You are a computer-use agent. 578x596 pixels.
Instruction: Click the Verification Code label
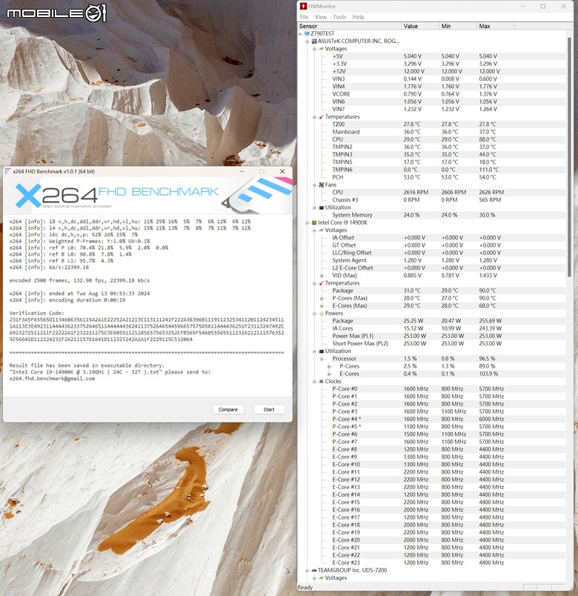click(x=36, y=314)
